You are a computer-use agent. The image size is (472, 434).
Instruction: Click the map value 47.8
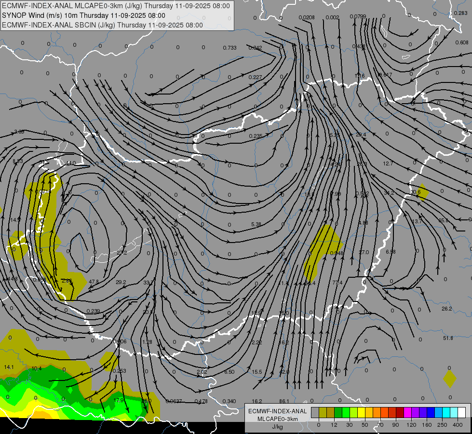[94, 282]
